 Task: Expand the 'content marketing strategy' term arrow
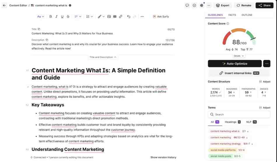point(252,144)
